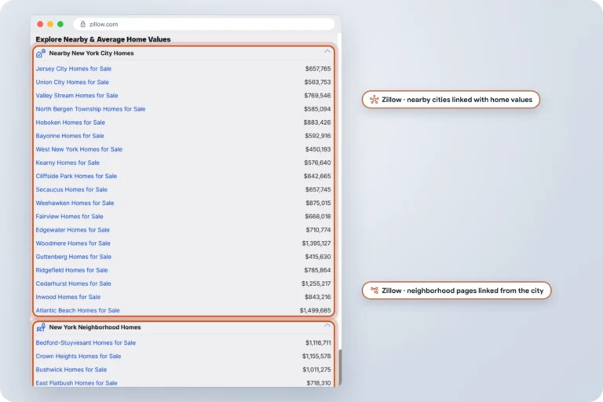Click the neighborhood pages label hierarchy icon
The height and width of the screenshot is (402, 603).
375,291
